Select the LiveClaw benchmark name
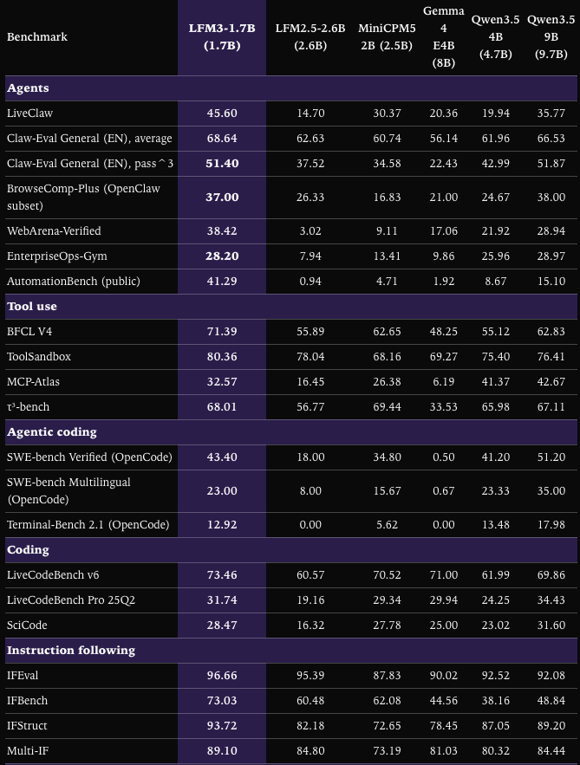 coord(29,113)
